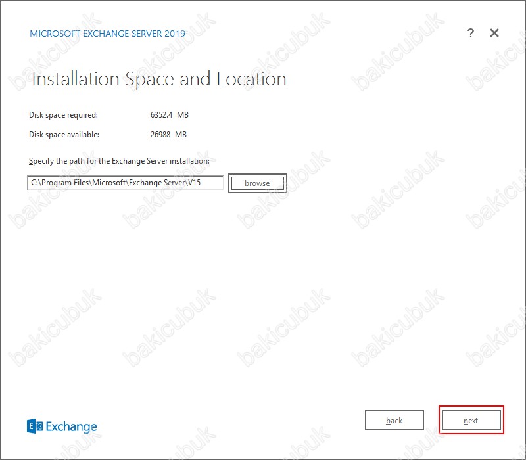Click the installation path text field
The width and height of the screenshot is (526, 460).
[125, 183]
